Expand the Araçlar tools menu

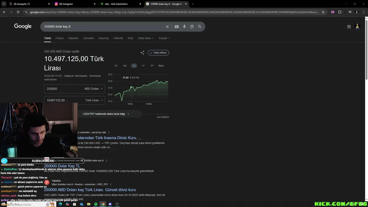164,38
